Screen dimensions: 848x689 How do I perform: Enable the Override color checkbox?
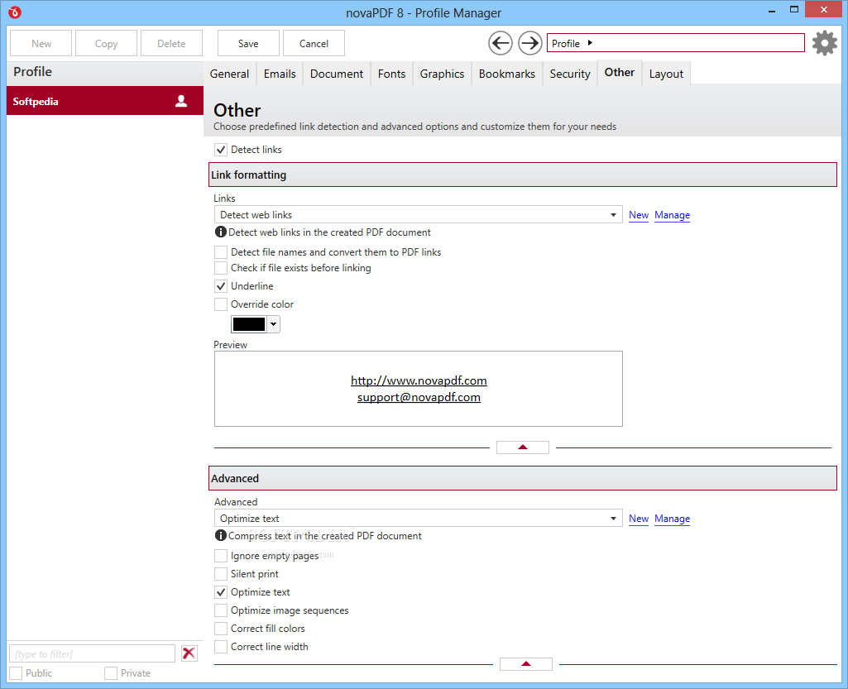point(221,304)
